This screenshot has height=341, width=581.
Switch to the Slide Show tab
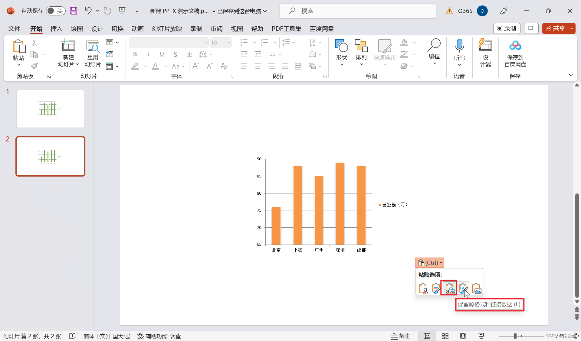click(167, 29)
